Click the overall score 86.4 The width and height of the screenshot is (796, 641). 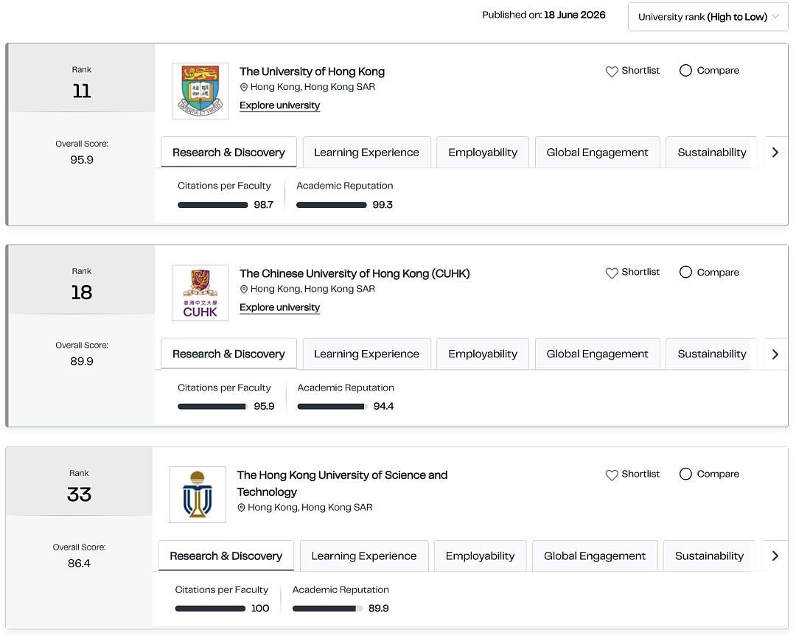coord(79,564)
